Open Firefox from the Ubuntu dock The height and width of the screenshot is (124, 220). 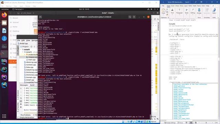click(x=4, y=15)
